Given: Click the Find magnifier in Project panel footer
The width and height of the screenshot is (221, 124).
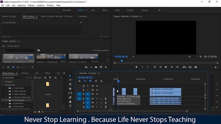Looking at the screenshot, I should click(x=91, y=67).
